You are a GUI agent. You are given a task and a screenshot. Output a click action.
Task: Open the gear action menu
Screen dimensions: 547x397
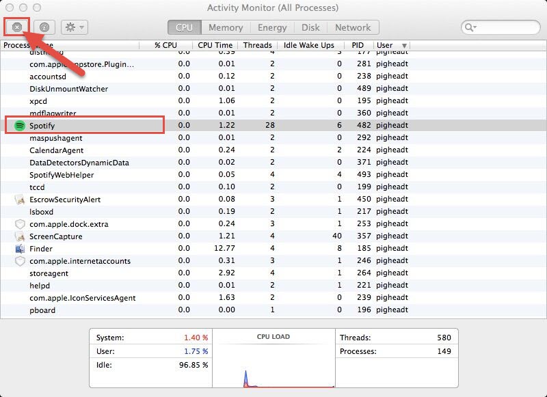point(75,27)
